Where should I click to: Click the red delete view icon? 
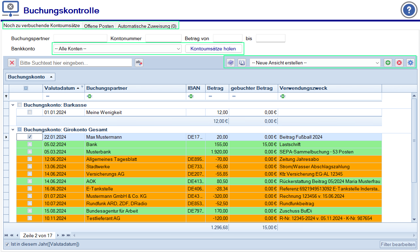coord(399,63)
